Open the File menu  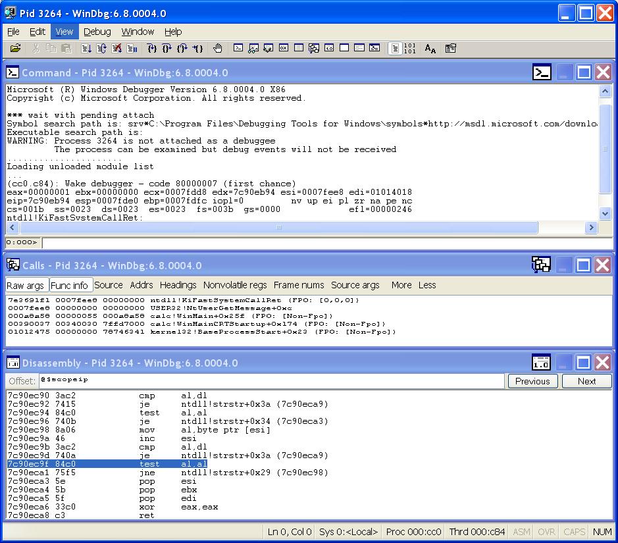tap(13, 32)
